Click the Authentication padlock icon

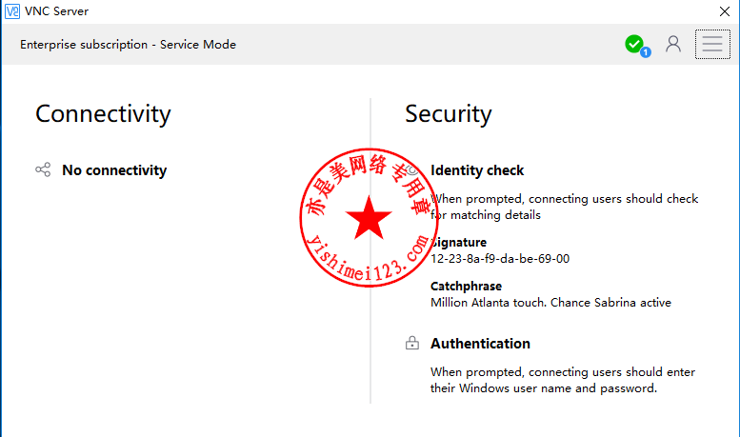tap(412, 343)
